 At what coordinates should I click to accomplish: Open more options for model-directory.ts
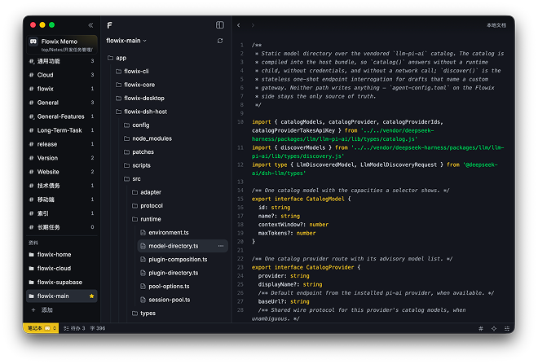[x=221, y=246]
